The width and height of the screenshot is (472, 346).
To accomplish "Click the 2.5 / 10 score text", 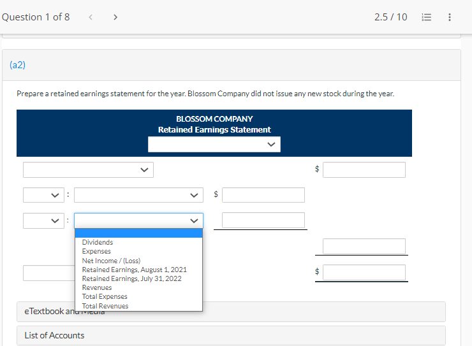I will [391, 17].
